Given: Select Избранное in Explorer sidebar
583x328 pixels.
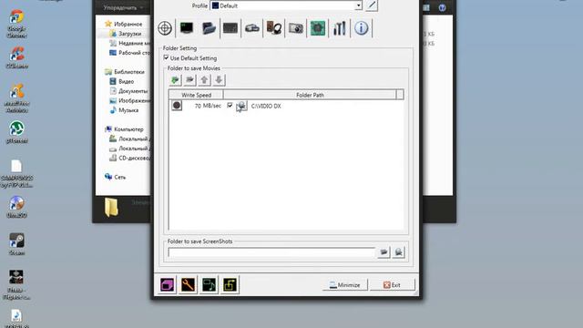Looking at the screenshot, I should pyautogui.click(x=128, y=24).
